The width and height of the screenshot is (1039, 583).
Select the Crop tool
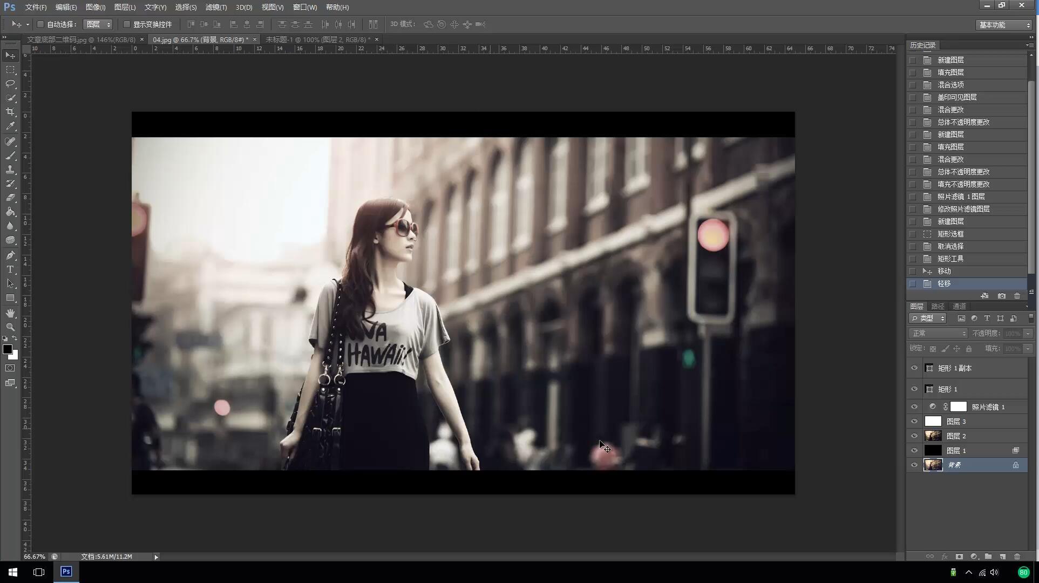10,112
